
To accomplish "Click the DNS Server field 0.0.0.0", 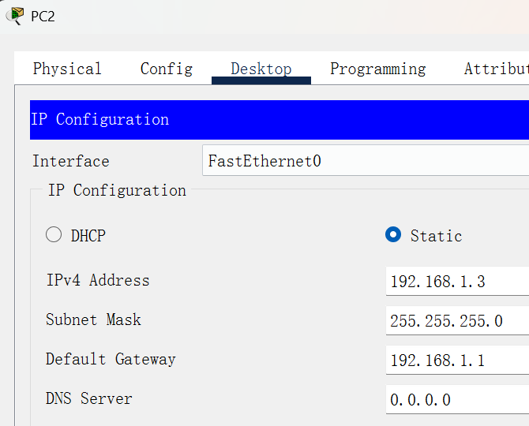I will pos(457,399).
